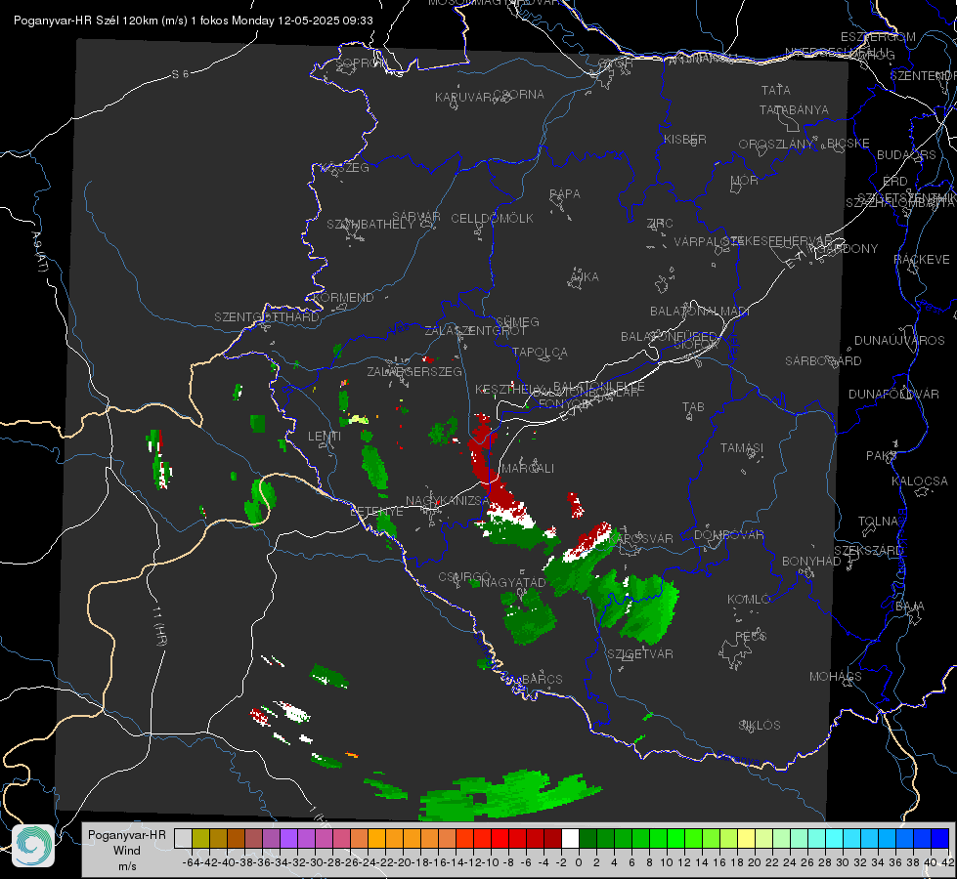The width and height of the screenshot is (957, 879).
Task: Click the 'Poganyvar-HR Wind m/s' legend title
Action: tap(127, 851)
